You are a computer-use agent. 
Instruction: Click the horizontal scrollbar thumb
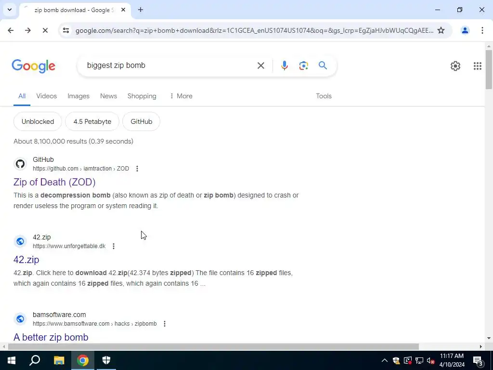coord(213,346)
